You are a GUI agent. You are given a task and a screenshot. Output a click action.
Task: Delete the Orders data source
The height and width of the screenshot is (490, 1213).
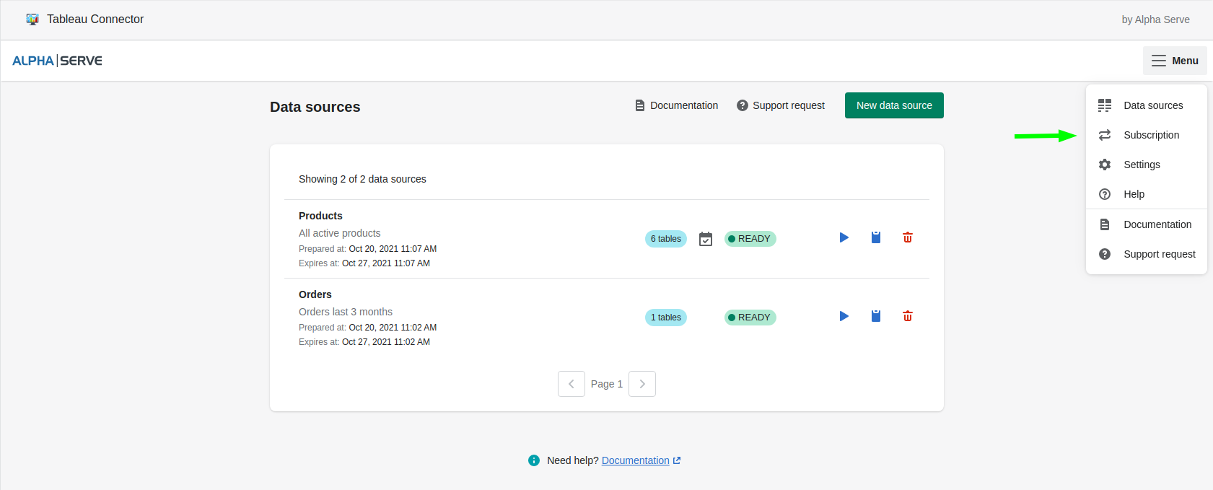(907, 317)
